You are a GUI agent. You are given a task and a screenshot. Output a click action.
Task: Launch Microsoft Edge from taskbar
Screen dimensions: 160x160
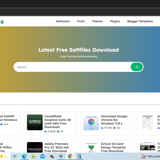24,156
